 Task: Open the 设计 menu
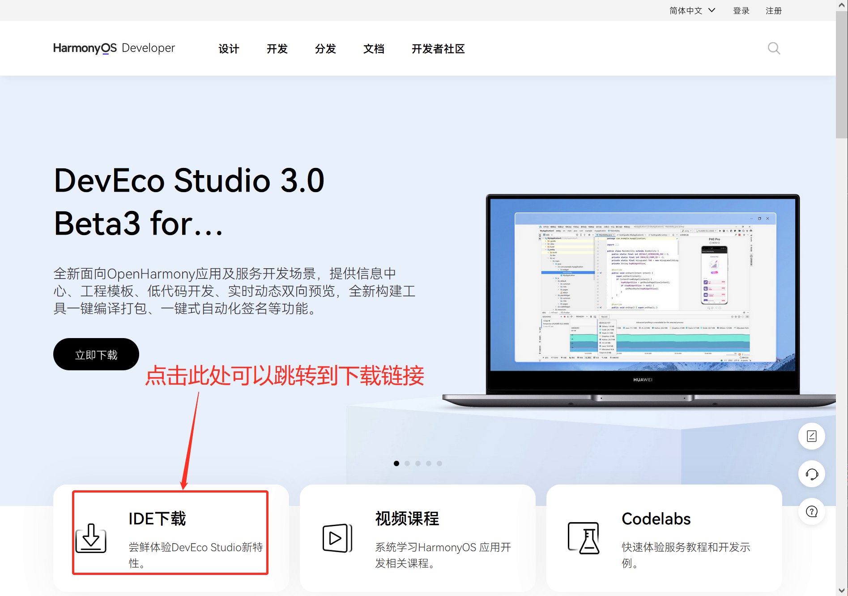click(229, 49)
